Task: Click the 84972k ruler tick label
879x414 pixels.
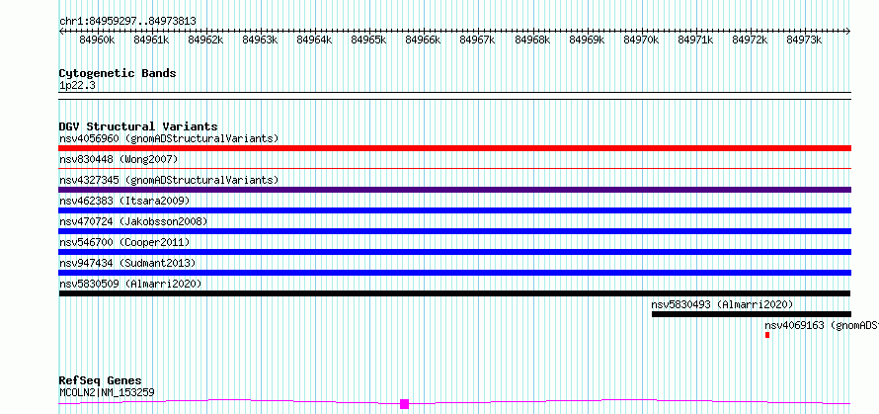Action: click(x=750, y=40)
